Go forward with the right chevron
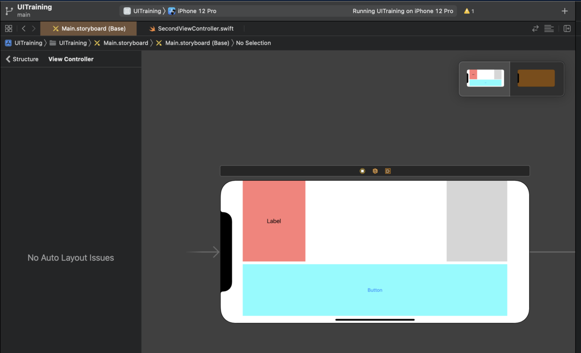This screenshot has height=353, width=581. coord(33,29)
